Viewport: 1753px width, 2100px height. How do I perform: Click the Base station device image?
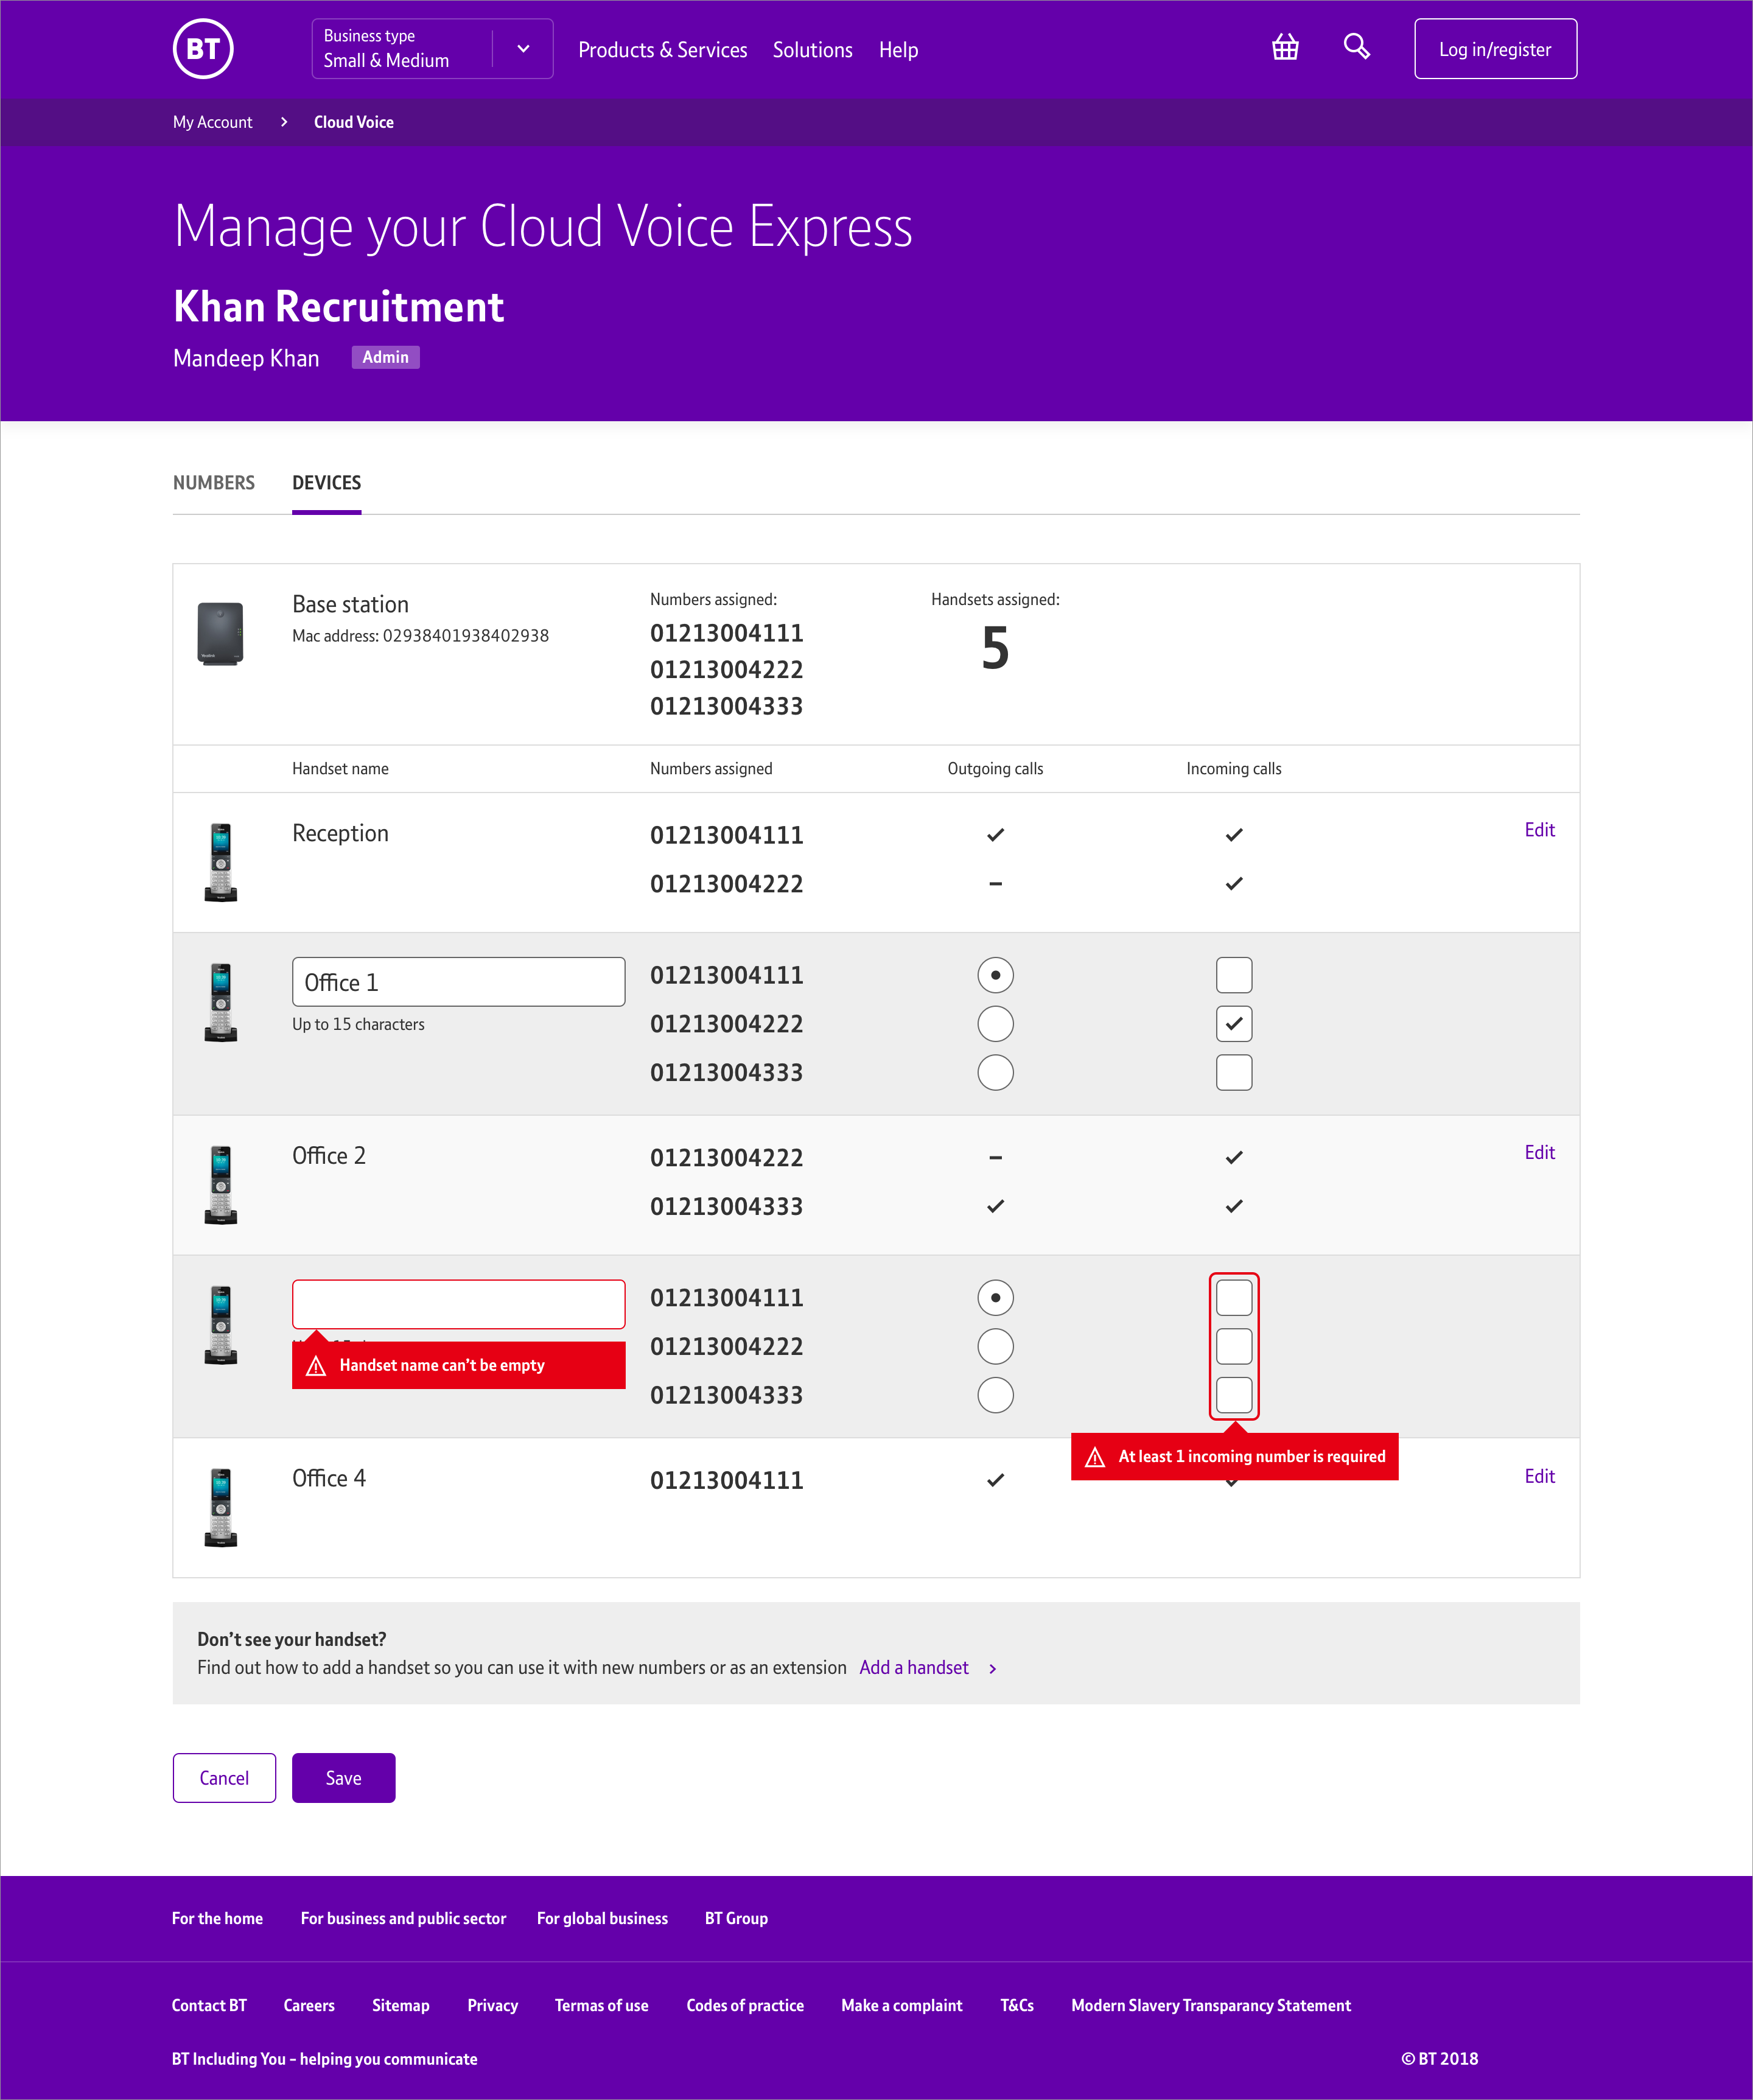pyautogui.click(x=220, y=633)
